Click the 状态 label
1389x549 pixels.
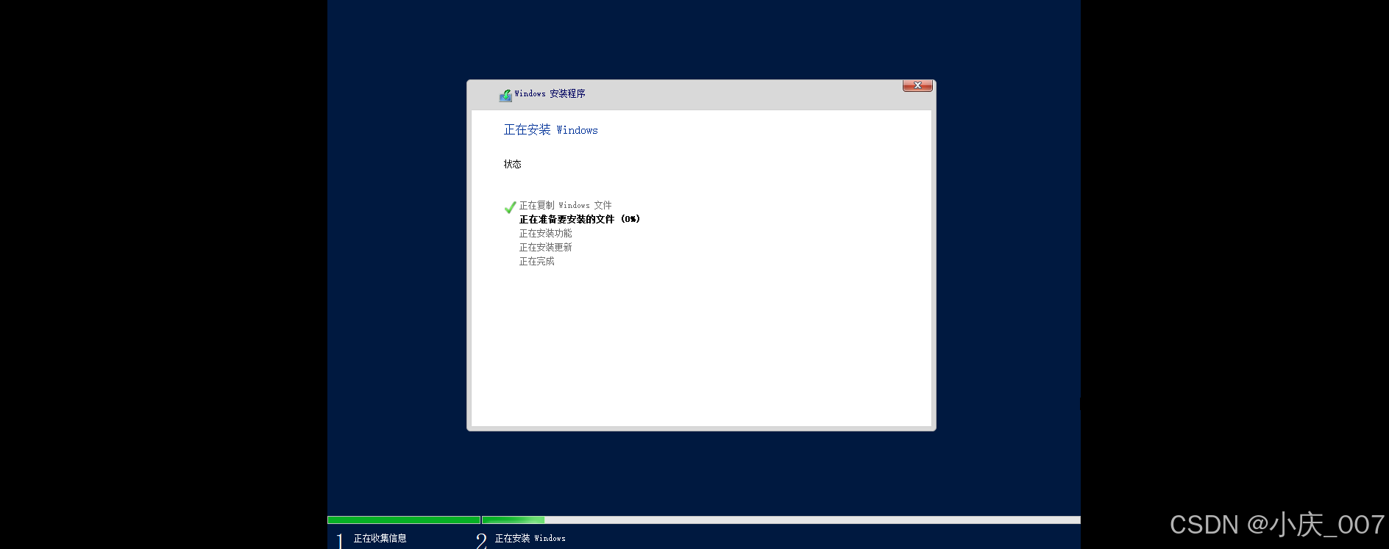512,164
